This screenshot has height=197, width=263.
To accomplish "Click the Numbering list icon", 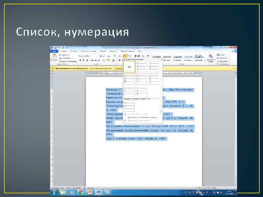I will [125, 56].
